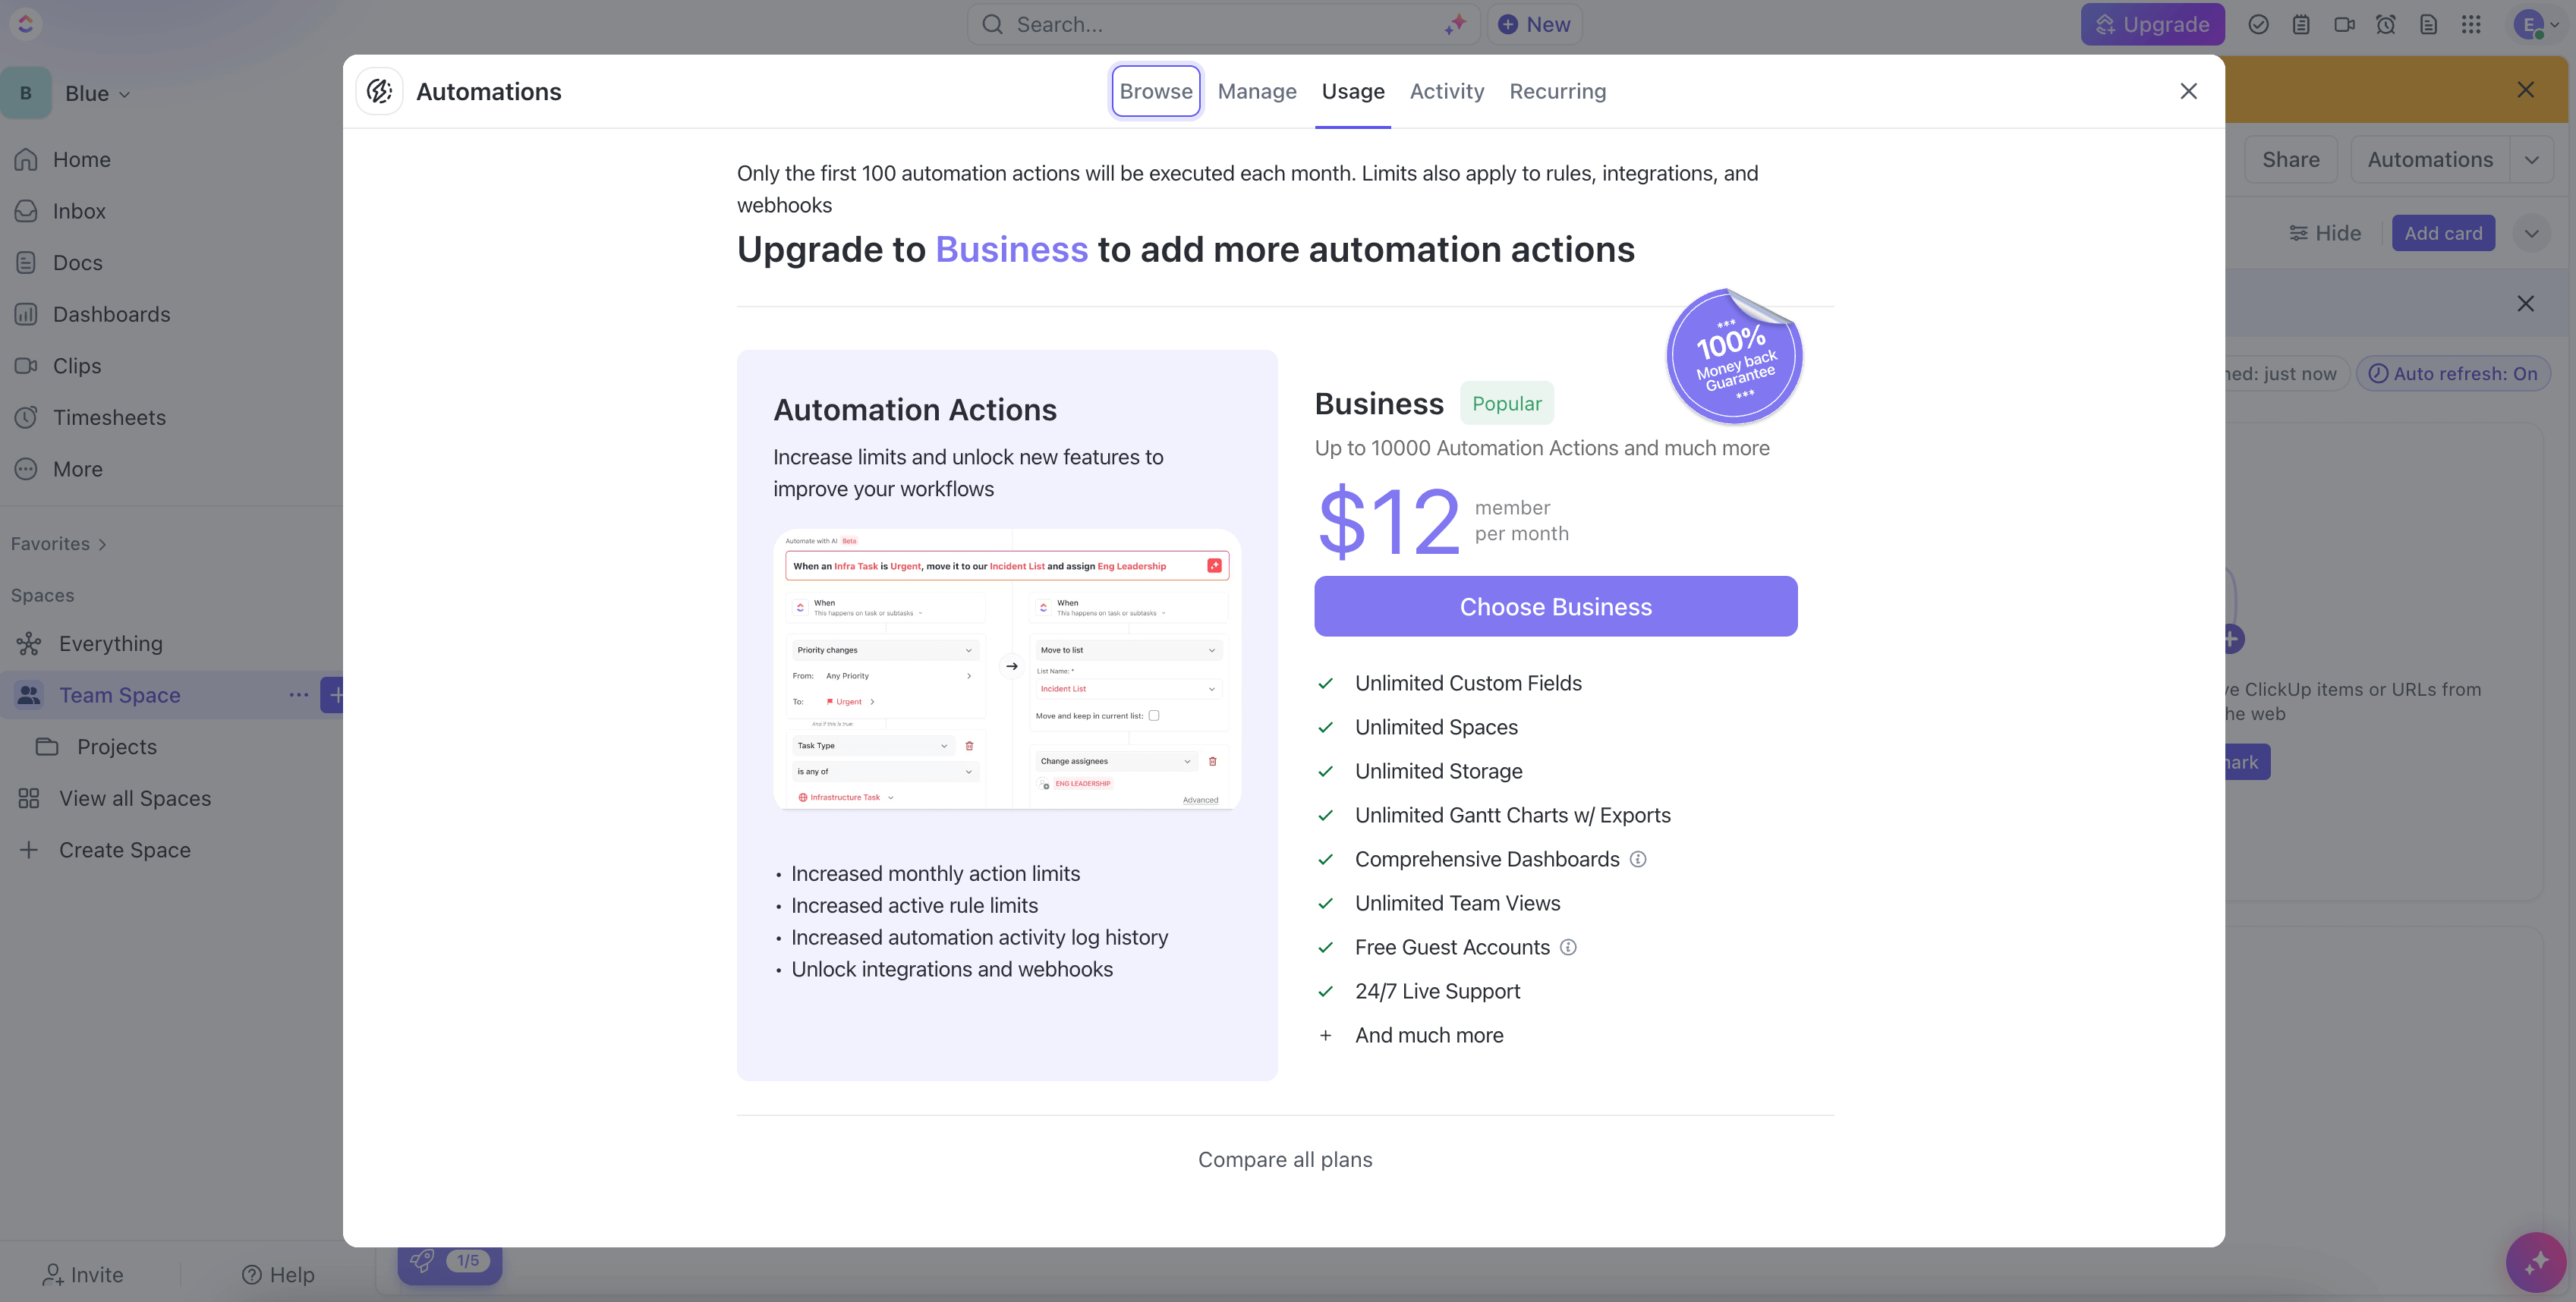Screen dimensions: 2576x1302
Task: Open Team Space ellipsis options
Action: pyautogui.click(x=298, y=695)
